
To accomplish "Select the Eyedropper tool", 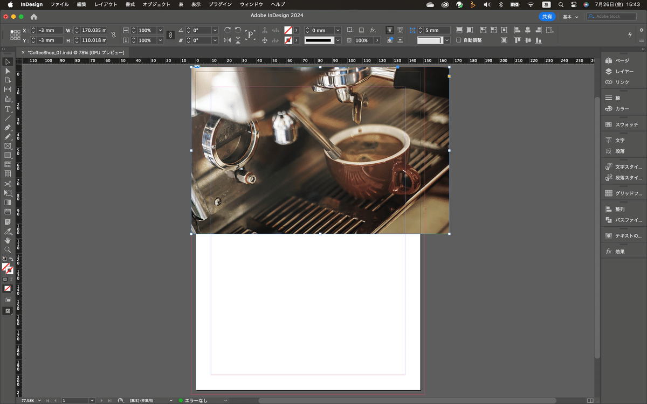I will click(x=8, y=231).
